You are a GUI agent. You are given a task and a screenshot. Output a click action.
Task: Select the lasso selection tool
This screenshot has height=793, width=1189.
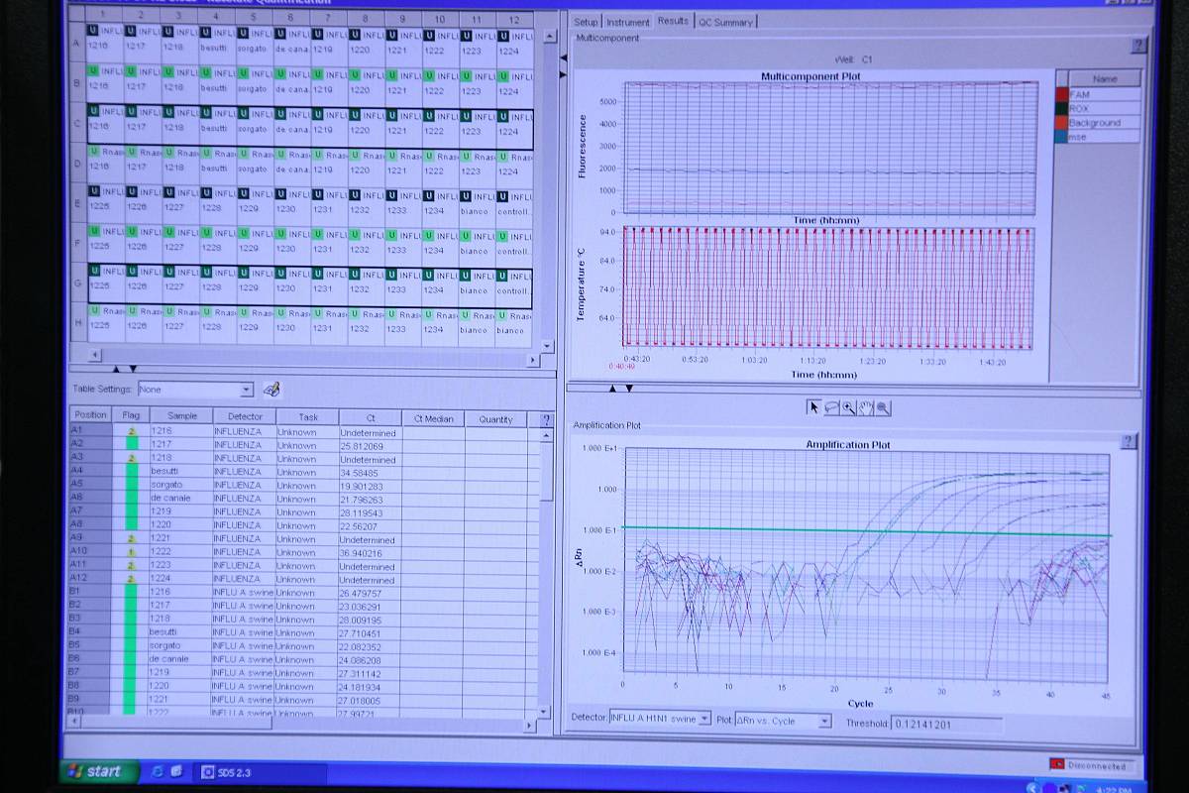pos(831,407)
